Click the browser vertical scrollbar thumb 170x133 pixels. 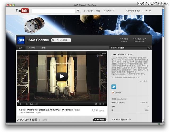(163, 23)
